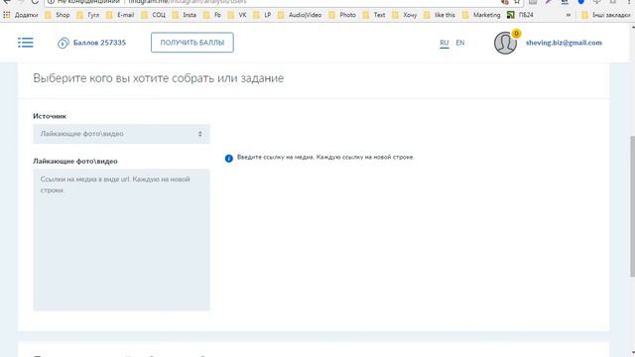Viewport: 635px width, 357px height.
Task: Open account sheving.biz@gmail.com
Action: click(x=564, y=43)
